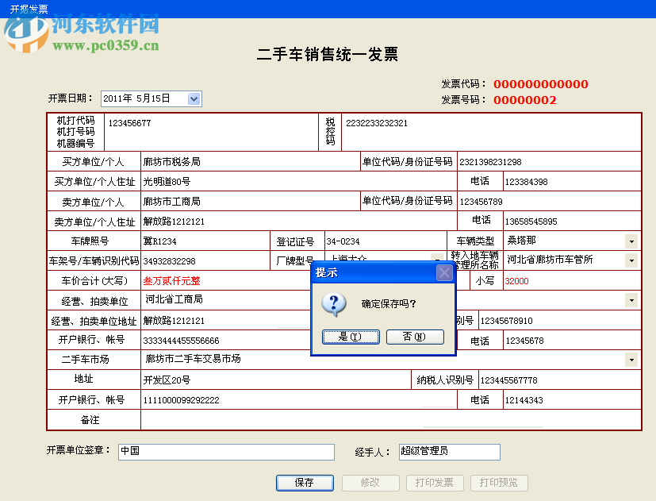Click the 打印发票 button
The image size is (656, 501).
pos(435,483)
